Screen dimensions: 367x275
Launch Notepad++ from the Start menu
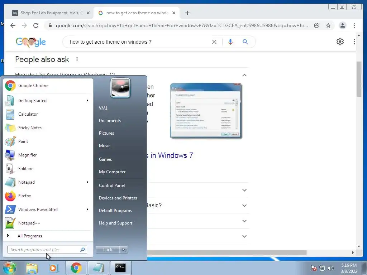pos(48,223)
